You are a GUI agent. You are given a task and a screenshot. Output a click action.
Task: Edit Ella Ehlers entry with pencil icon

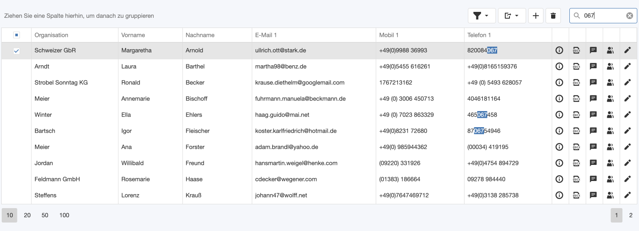click(x=627, y=115)
